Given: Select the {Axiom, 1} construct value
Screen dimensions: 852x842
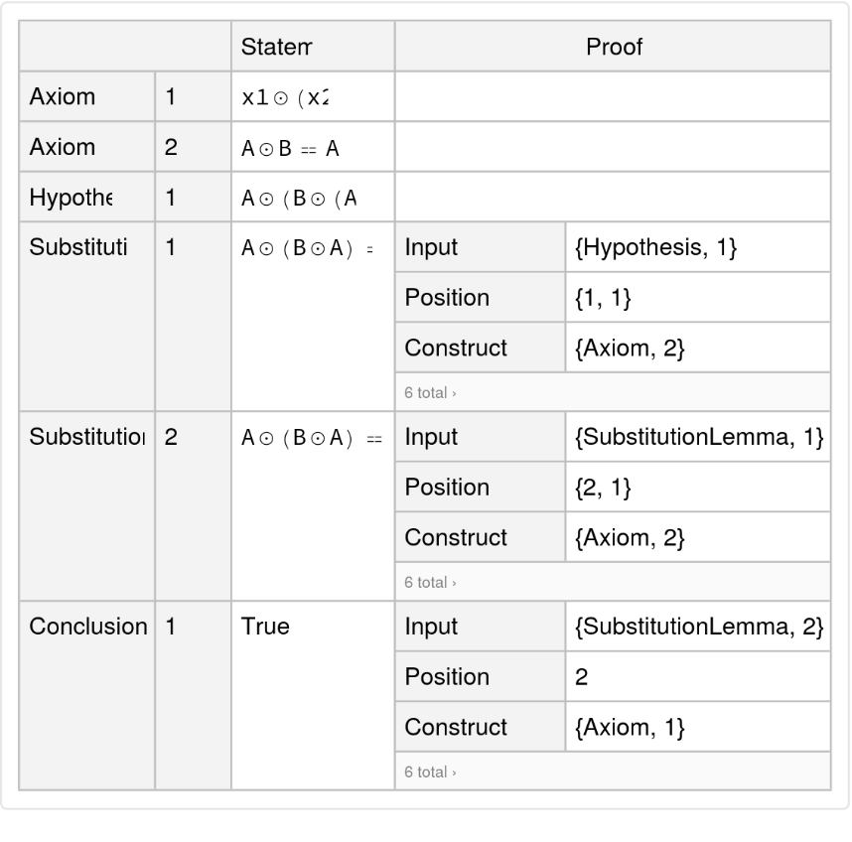Looking at the screenshot, I should (x=629, y=727).
